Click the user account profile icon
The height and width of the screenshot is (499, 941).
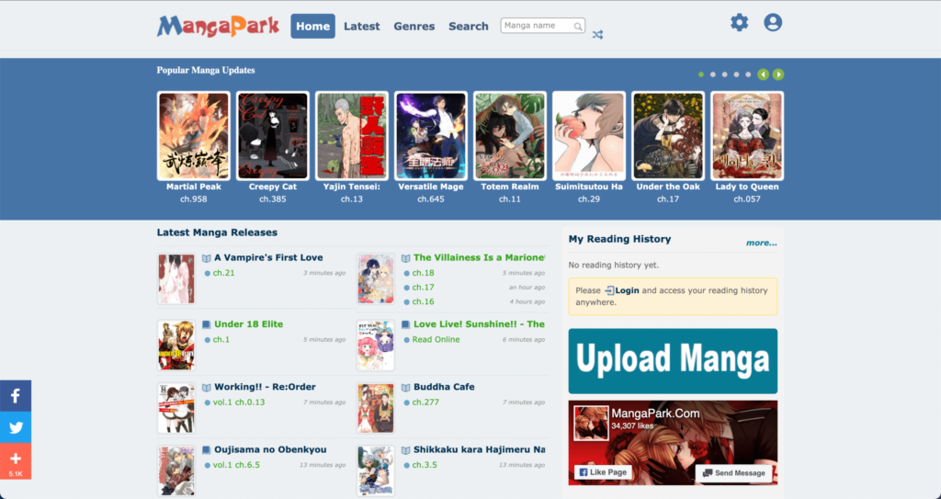tap(773, 23)
